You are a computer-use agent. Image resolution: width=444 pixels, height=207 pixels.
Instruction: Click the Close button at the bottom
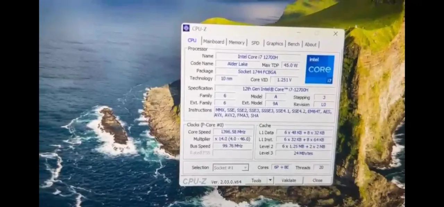(317, 180)
